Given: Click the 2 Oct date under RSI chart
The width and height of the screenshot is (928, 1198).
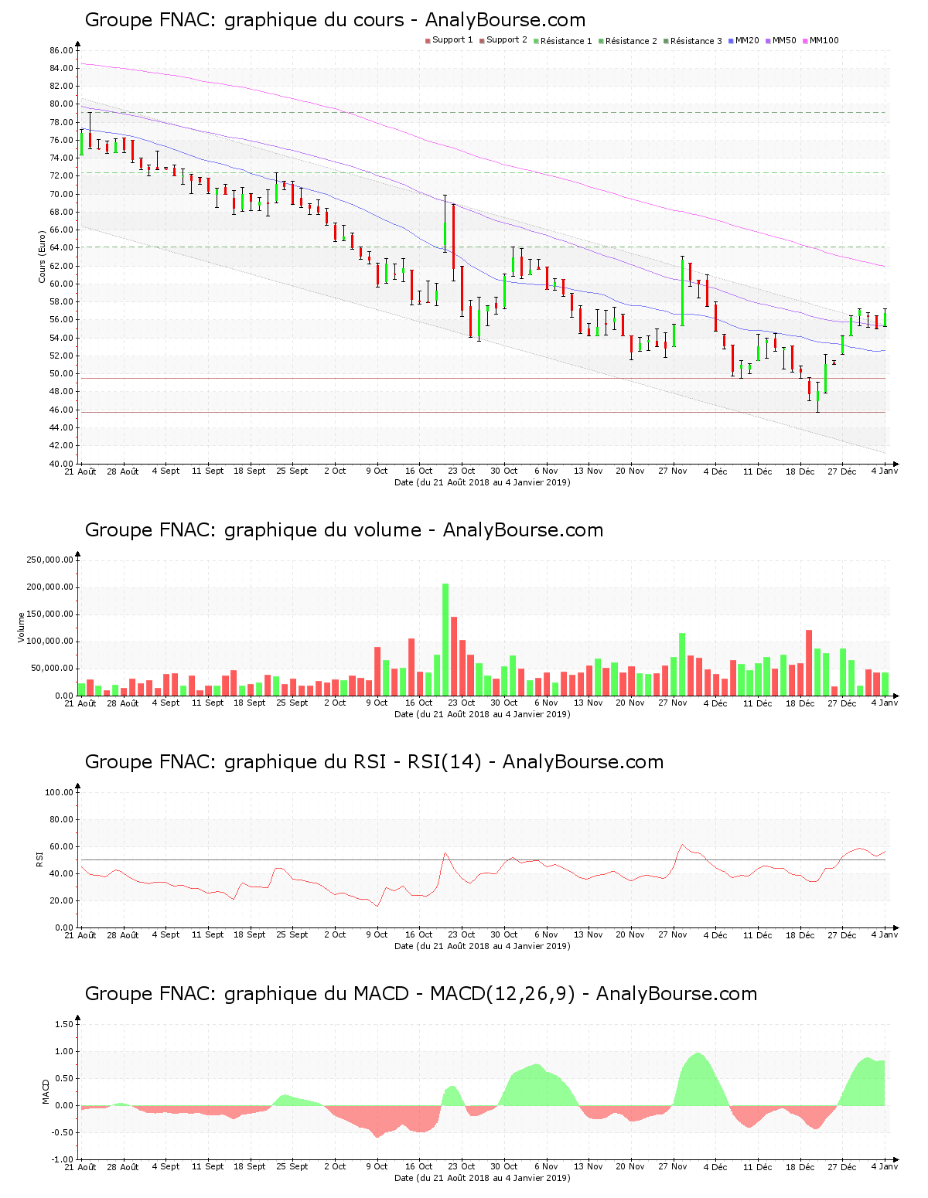Looking at the screenshot, I should (335, 934).
